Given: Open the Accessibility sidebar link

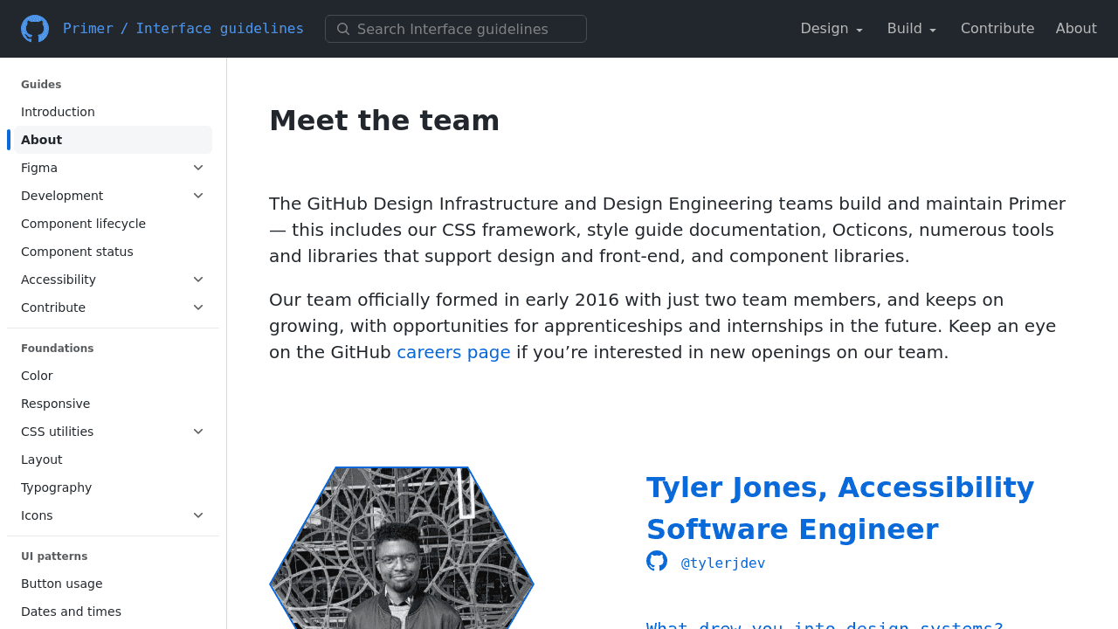Looking at the screenshot, I should tap(59, 280).
